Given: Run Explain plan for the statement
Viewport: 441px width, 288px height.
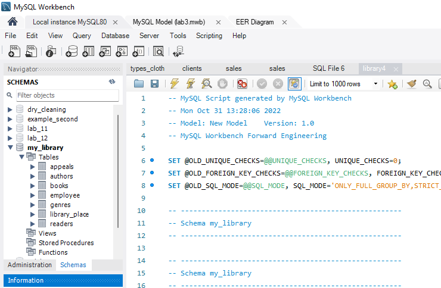Looking at the screenshot, I should [206, 83].
